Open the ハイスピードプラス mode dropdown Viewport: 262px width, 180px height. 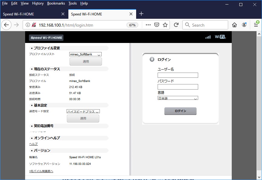[83, 111]
